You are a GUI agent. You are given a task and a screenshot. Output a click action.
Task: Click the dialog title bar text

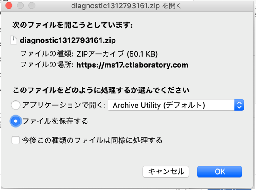point(126,6)
